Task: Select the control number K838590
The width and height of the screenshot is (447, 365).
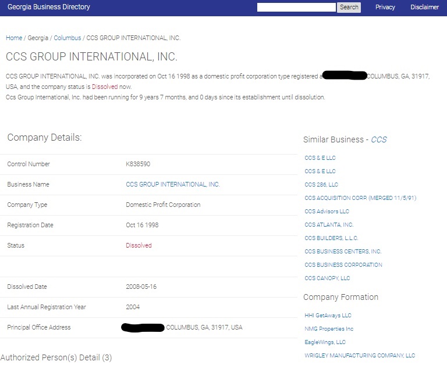Action: (138, 164)
